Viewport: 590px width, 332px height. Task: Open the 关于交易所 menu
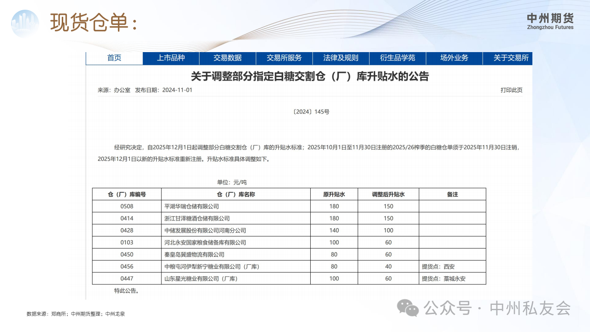511,58
